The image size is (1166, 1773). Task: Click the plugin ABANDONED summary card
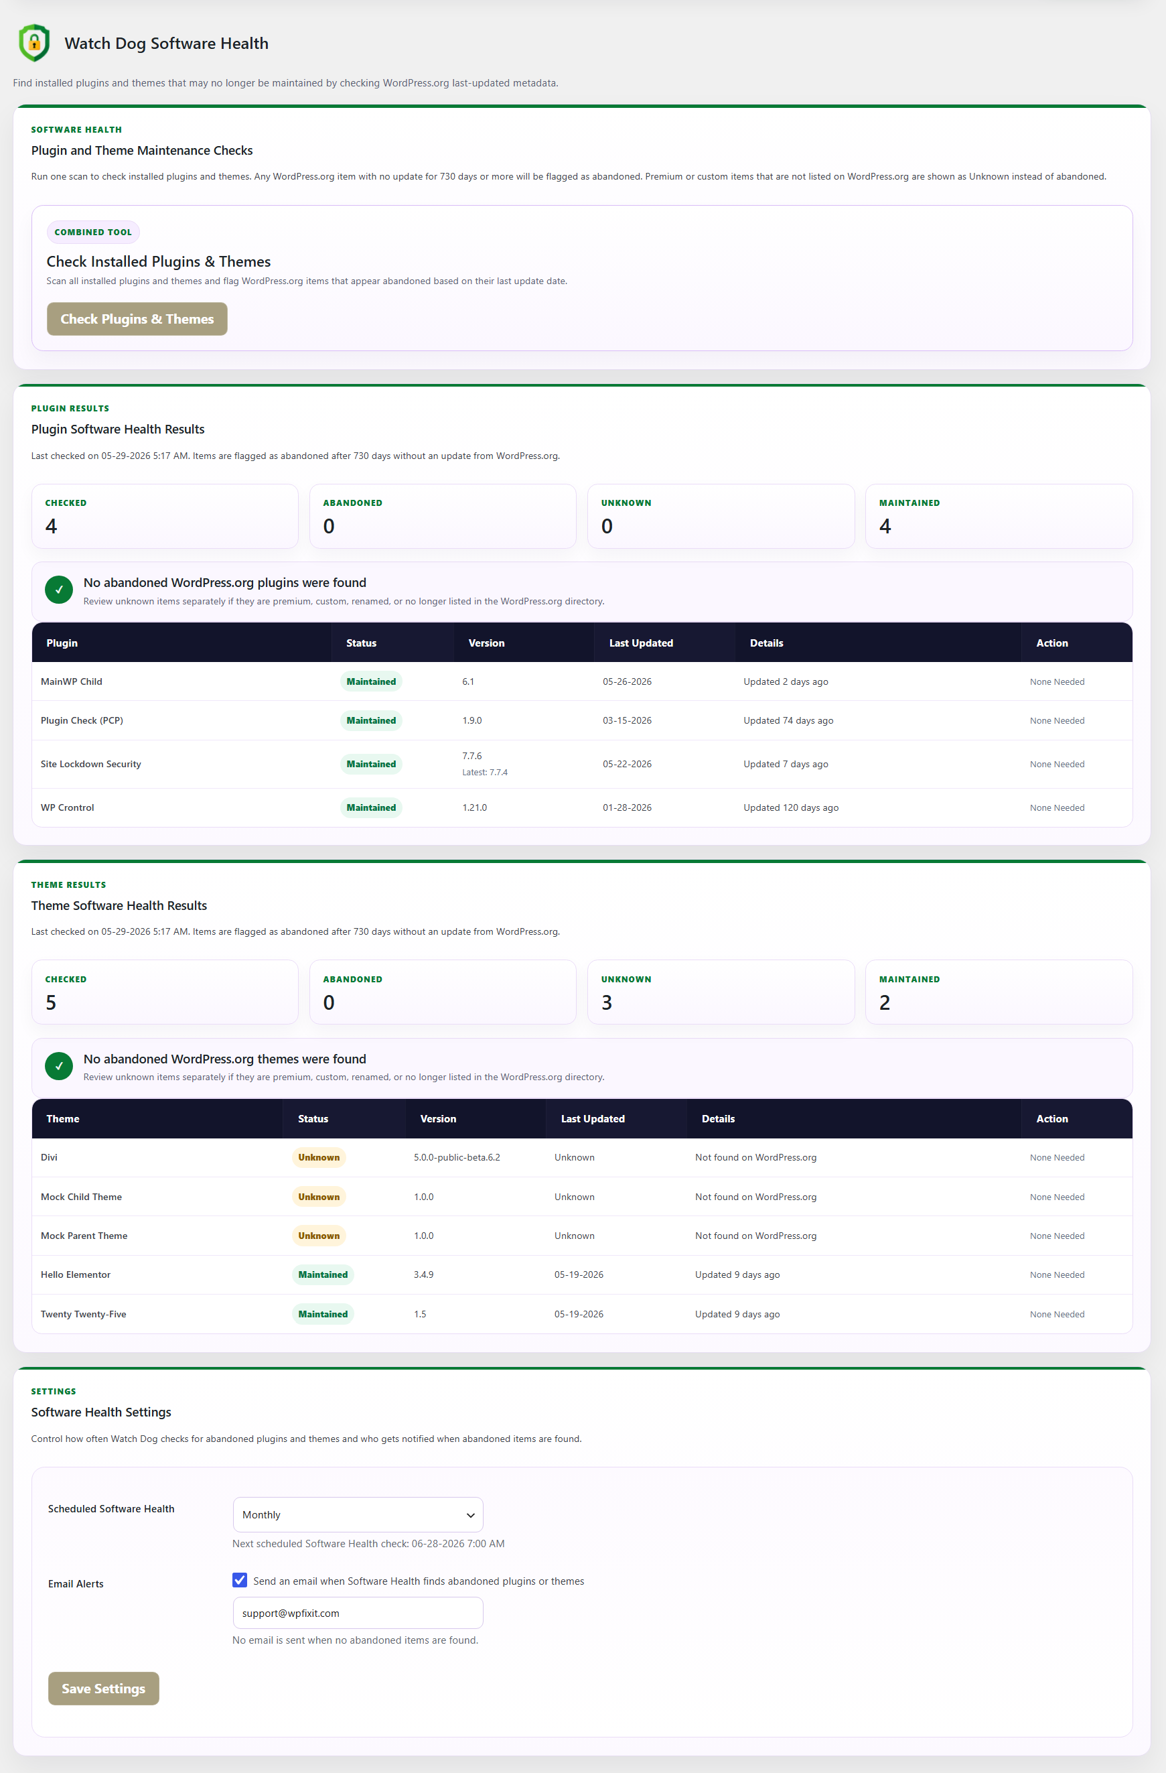(443, 516)
